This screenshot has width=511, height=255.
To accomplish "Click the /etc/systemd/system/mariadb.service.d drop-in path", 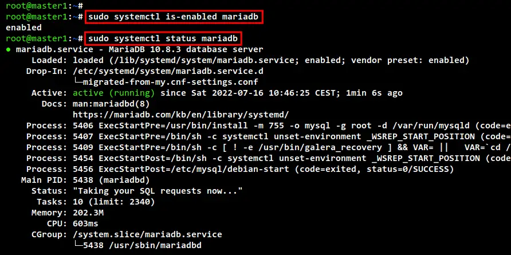I will coord(168,72).
